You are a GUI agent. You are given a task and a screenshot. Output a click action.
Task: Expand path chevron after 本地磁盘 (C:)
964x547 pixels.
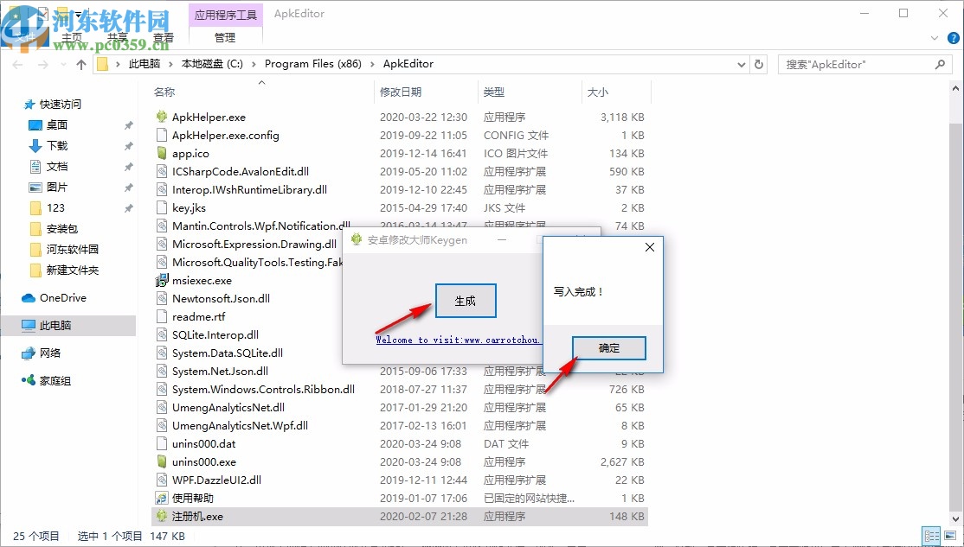tap(254, 64)
